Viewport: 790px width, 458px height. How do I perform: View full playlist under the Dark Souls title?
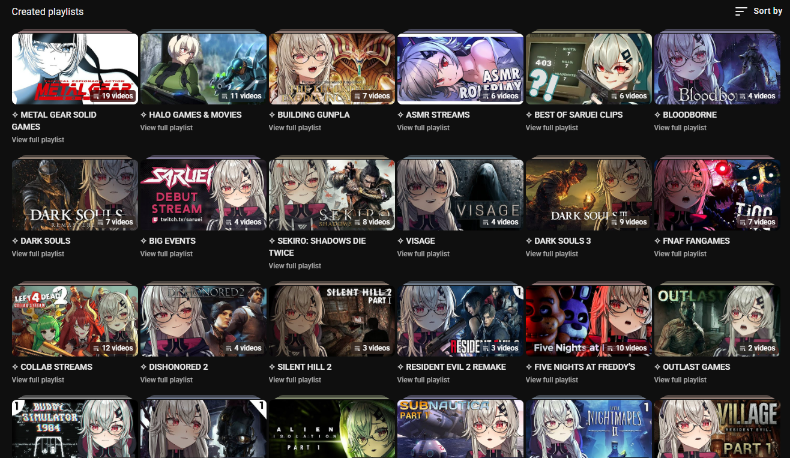pyautogui.click(x=38, y=254)
